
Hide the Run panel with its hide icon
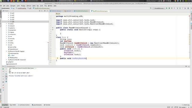pyautogui.click(x=189, y=66)
